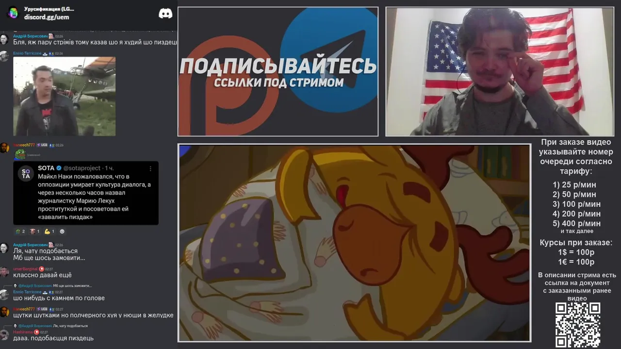Click the unterBarginal username
The image size is (621, 349).
coord(25,269)
